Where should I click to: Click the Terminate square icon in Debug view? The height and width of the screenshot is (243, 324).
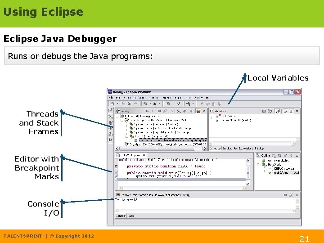click(159, 111)
